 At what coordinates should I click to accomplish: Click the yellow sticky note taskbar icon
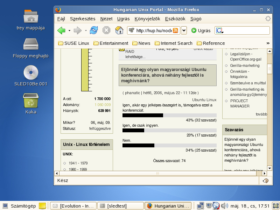point(42,206)
